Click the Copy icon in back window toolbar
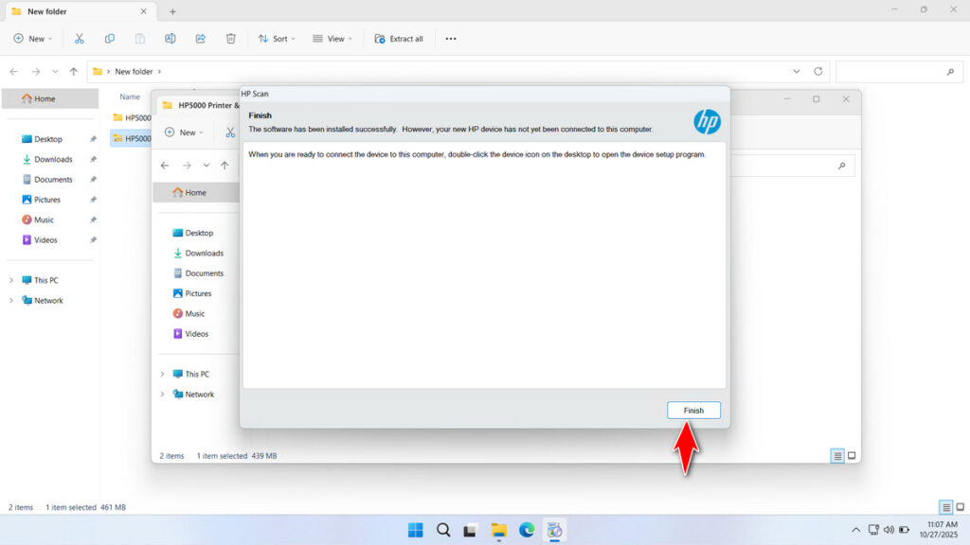 110,39
